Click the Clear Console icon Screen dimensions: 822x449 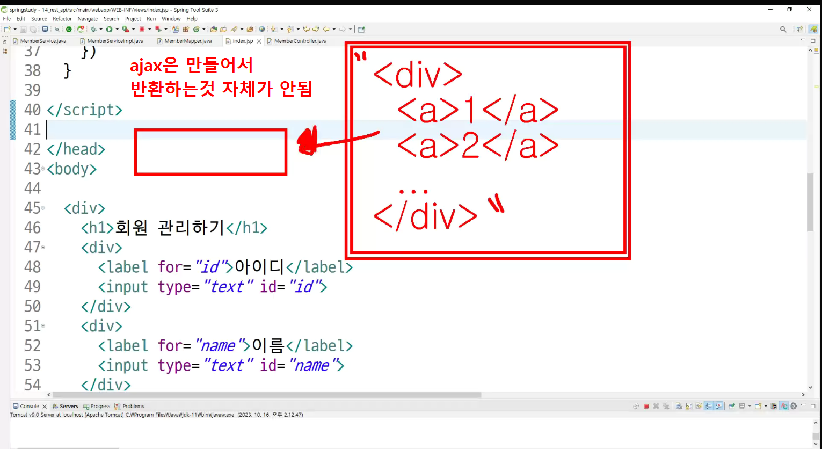point(679,407)
